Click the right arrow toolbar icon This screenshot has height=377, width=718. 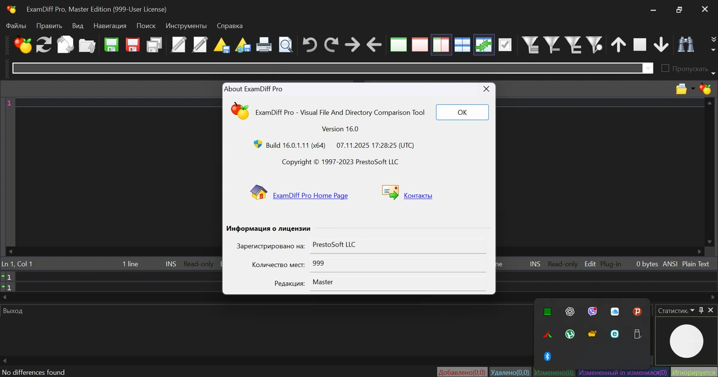click(x=352, y=45)
